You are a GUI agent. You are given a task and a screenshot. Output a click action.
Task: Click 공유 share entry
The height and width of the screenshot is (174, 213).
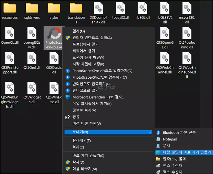[x=108, y=117]
